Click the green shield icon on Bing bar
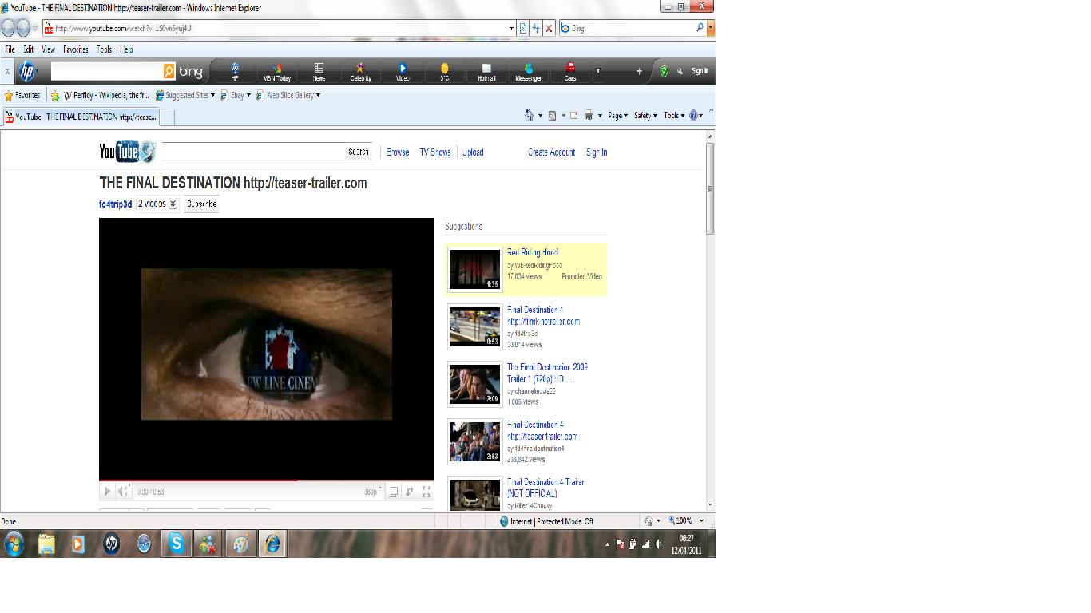The height and width of the screenshot is (613, 1091). point(664,71)
